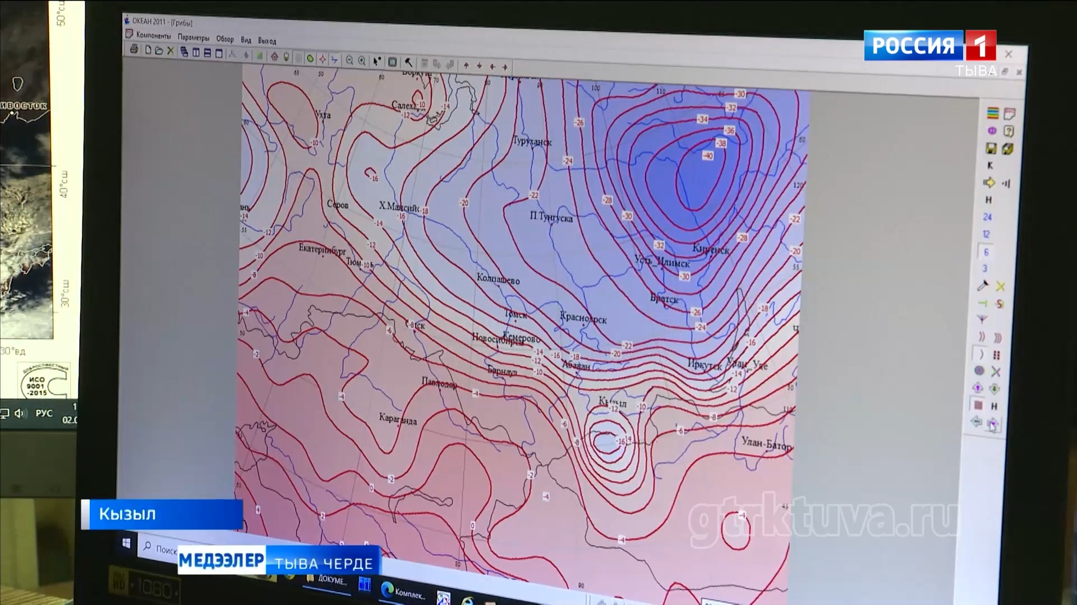Click the floppy disk save icon
1077x605 pixels.
coord(991,148)
